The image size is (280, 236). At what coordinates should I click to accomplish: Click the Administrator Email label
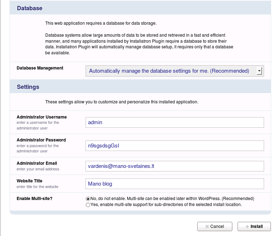tap(37, 163)
